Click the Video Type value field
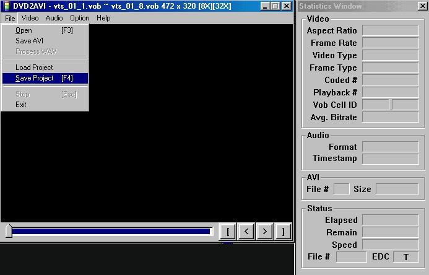This screenshot has height=275, width=429. 391,55
